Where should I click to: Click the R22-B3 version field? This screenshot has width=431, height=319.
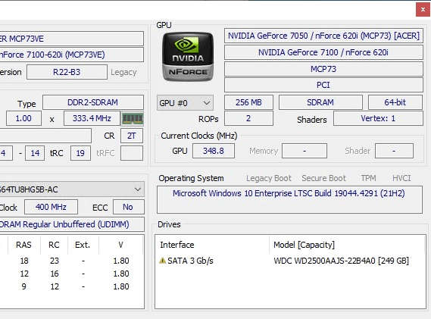(67, 72)
